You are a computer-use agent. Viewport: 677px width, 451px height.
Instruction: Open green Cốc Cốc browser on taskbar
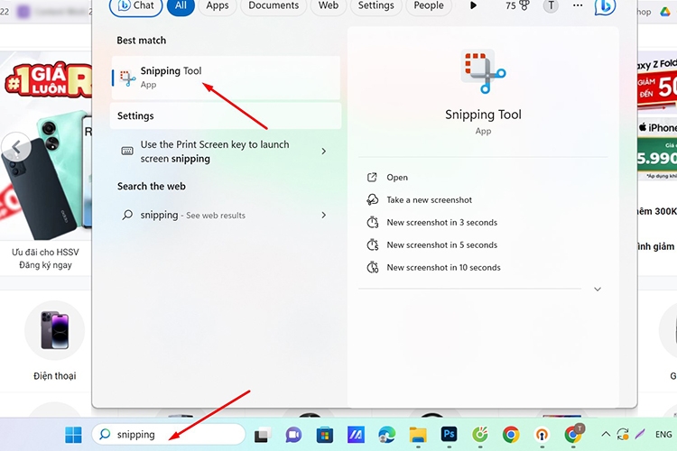pyautogui.click(x=479, y=435)
